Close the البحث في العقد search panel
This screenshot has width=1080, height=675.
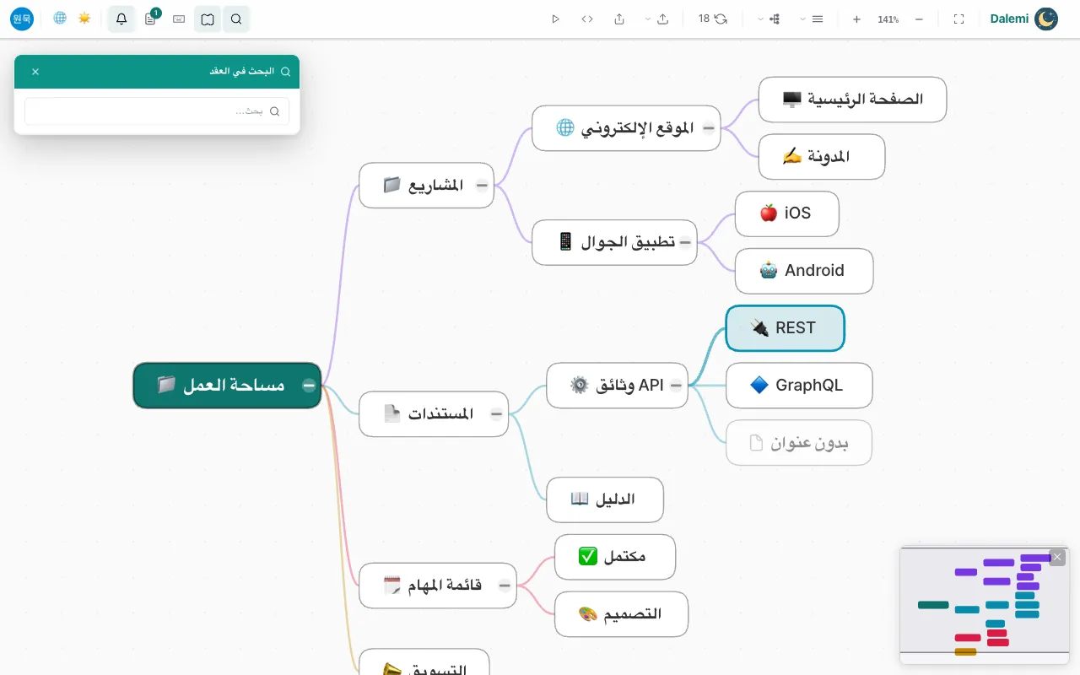[35, 72]
